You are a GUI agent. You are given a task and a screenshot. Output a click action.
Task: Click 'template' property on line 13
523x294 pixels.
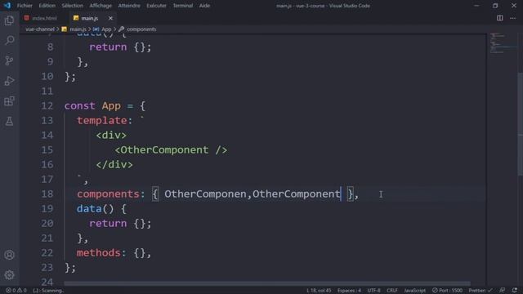tap(101, 120)
